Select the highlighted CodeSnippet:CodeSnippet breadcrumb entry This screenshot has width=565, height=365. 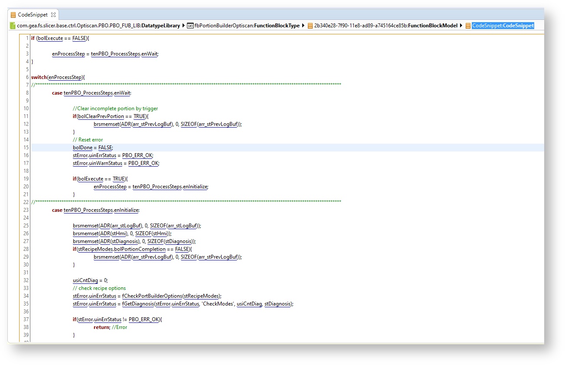pos(503,26)
